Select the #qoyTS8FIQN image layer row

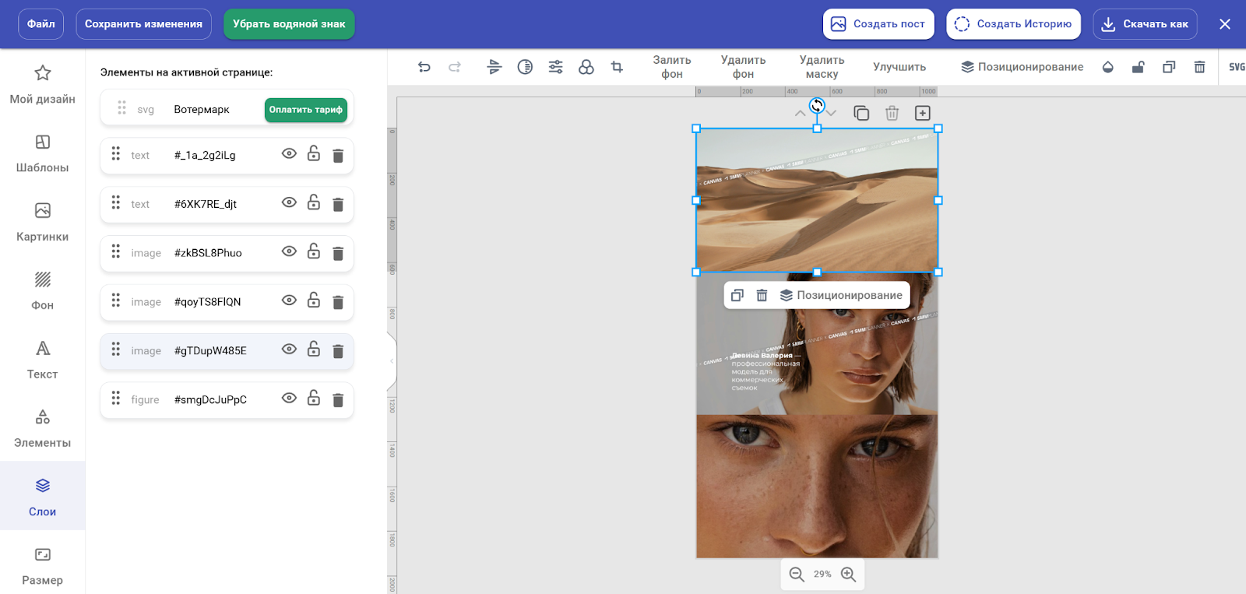(207, 302)
